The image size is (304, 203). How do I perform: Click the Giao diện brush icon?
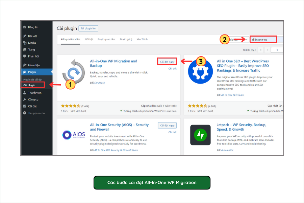[x=25, y=65]
